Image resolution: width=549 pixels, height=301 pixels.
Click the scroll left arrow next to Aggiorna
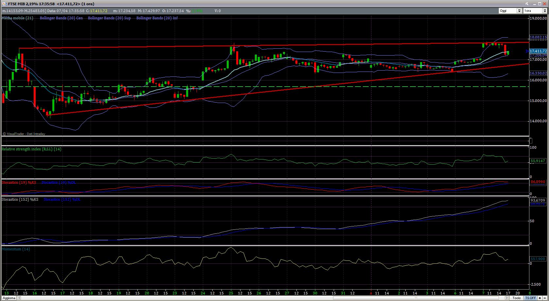click(19, 298)
